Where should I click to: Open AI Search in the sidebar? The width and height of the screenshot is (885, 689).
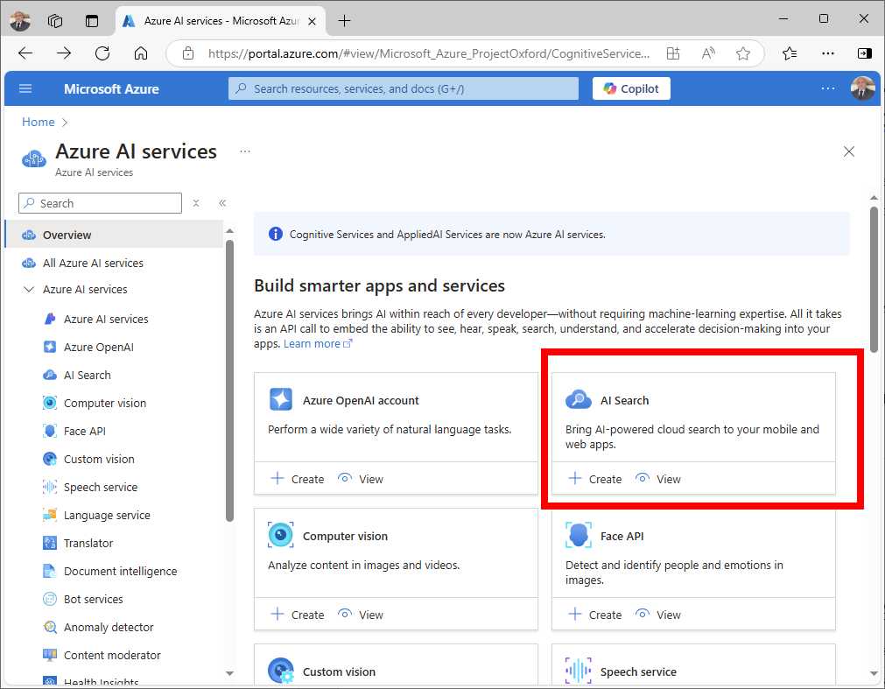point(87,376)
